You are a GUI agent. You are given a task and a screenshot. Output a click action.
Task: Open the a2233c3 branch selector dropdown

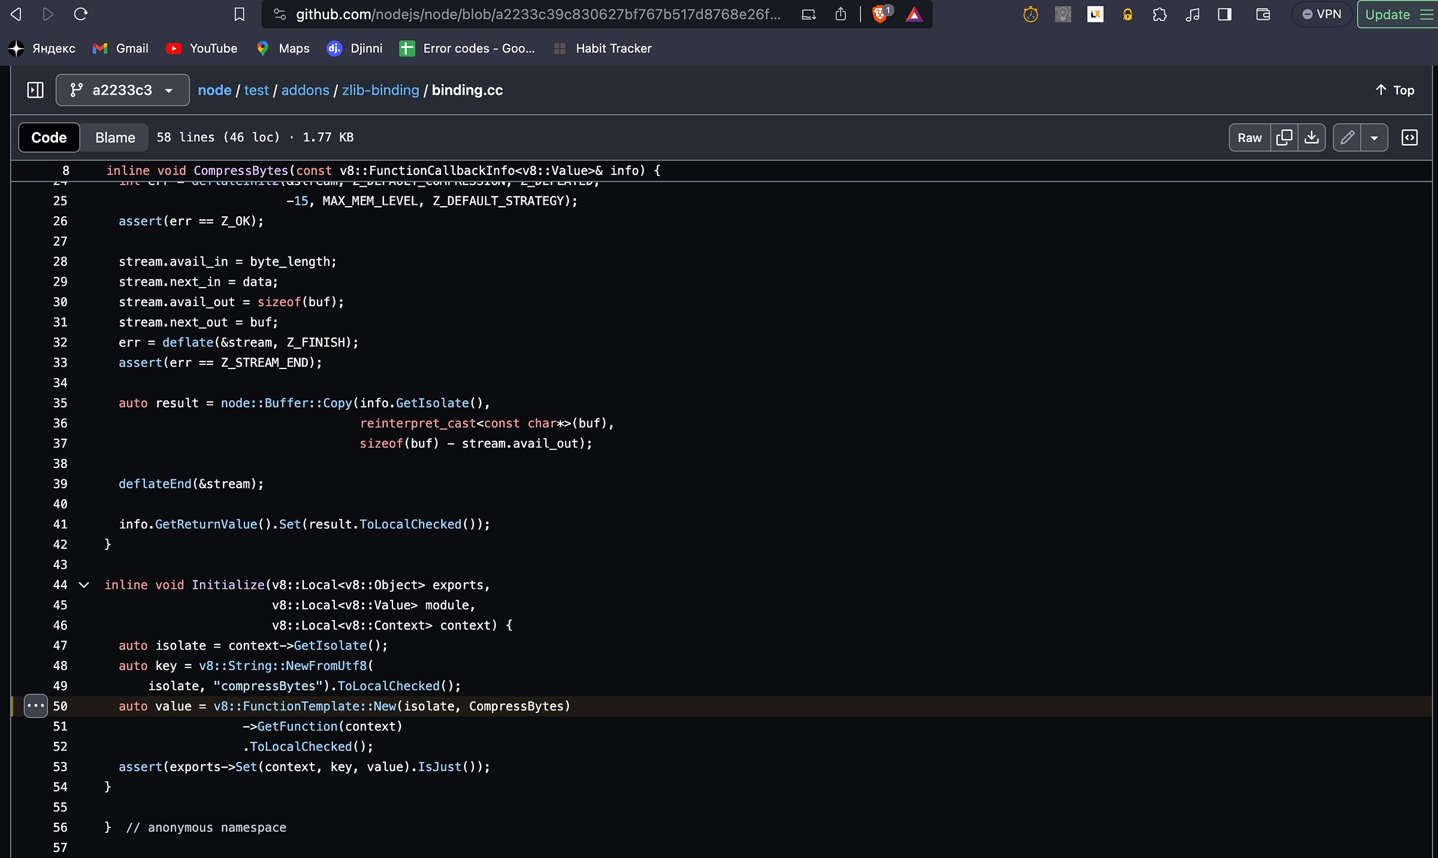coord(123,90)
